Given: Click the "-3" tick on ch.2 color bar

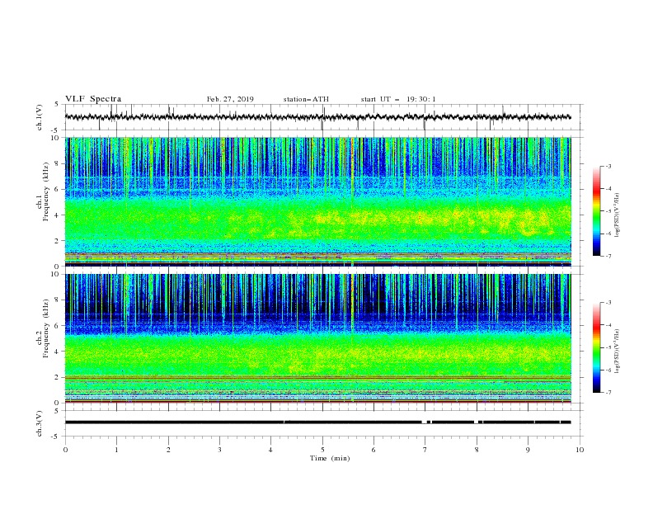Looking at the screenshot, I should point(608,303).
